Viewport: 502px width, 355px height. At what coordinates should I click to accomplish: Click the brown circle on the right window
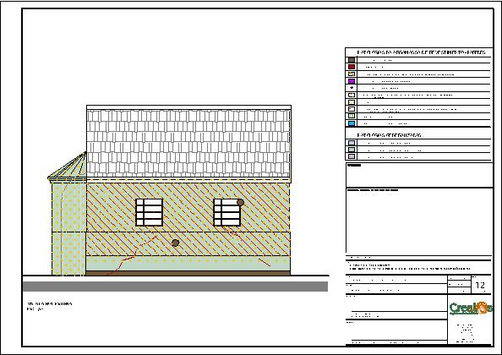[x=240, y=202]
